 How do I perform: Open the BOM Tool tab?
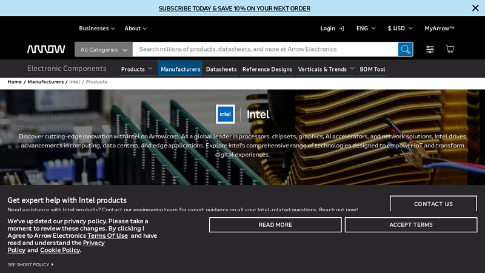coord(372,69)
